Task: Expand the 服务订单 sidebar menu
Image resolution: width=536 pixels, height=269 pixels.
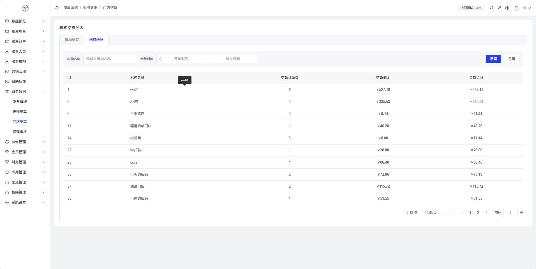Action: (25, 41)
